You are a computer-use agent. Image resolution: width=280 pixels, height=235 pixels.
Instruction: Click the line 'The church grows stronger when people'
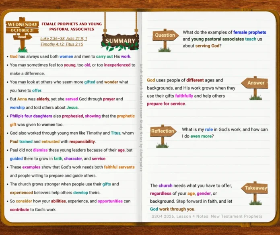pyautogui.click(x=64, y=184)
